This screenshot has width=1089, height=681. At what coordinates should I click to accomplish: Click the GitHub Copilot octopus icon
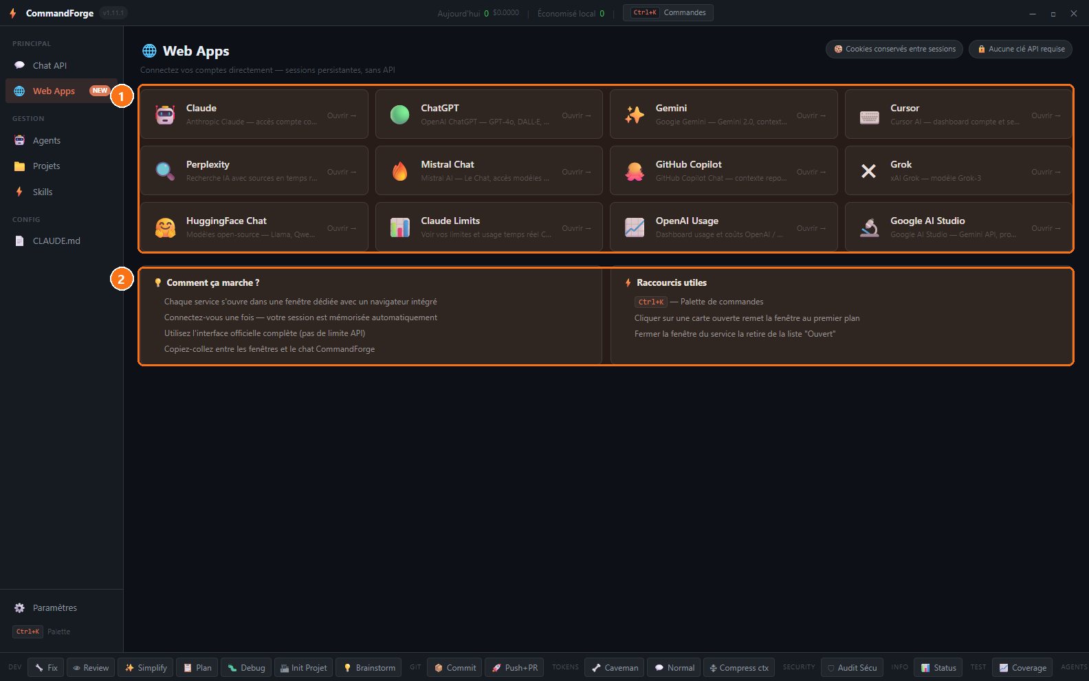point(635,171)
